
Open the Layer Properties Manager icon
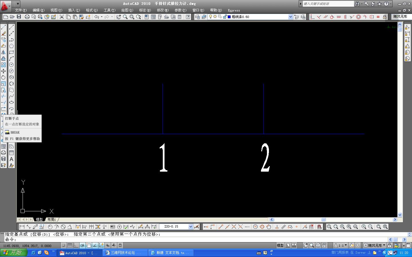pos(197,17)
